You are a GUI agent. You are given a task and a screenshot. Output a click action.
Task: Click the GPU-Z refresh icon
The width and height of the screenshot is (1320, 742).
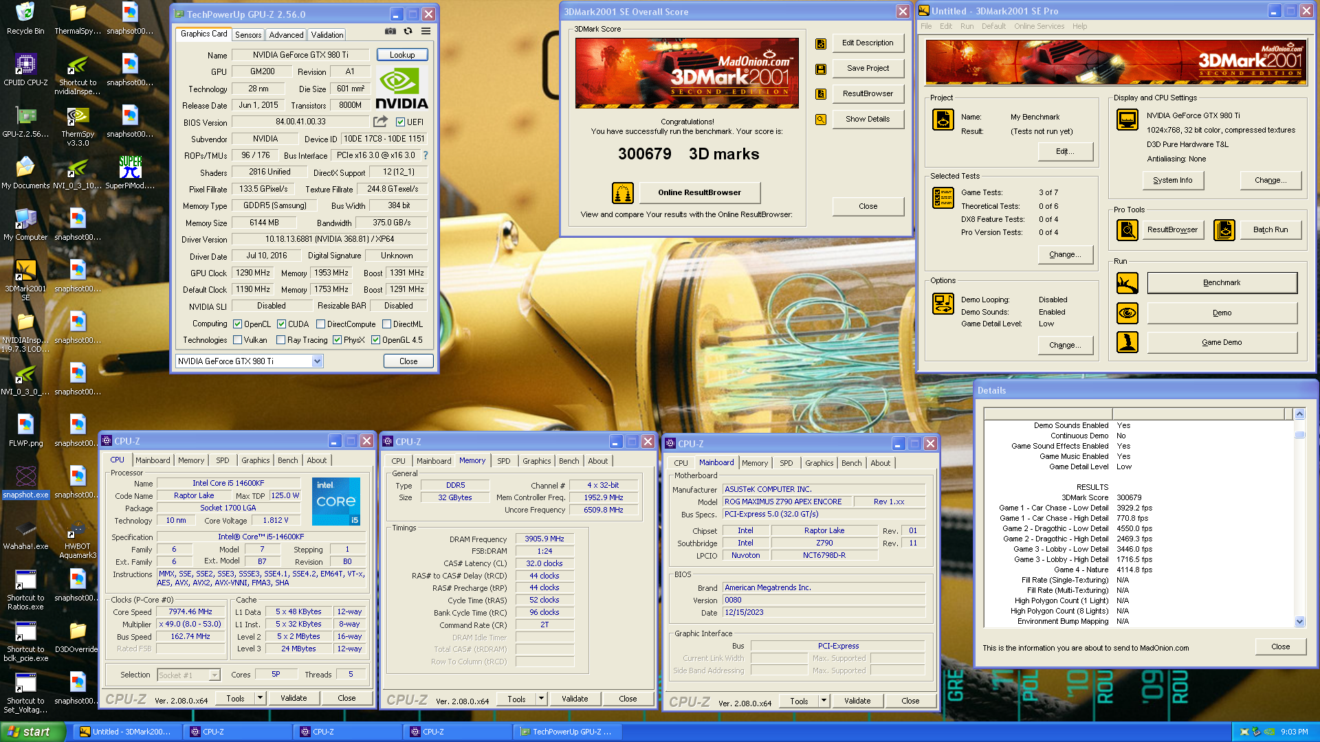pos(408,31)
